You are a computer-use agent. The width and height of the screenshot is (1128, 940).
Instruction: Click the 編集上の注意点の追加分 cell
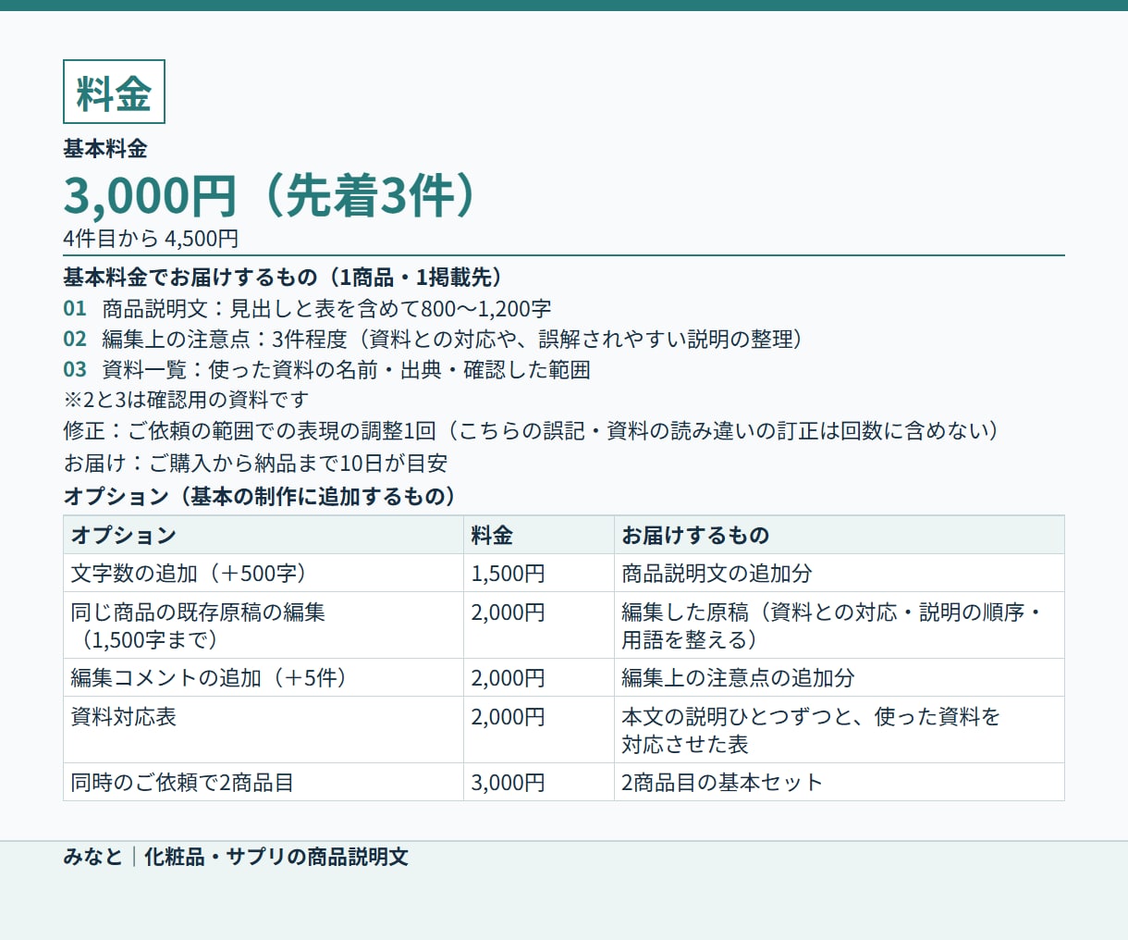pos(840,677)
